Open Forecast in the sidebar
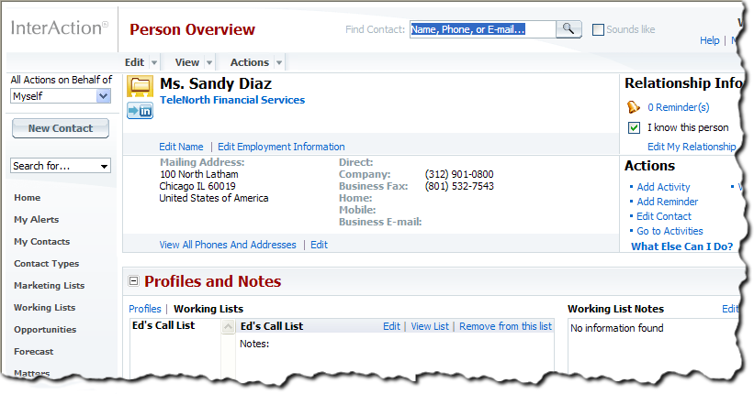754x394 pixels. (34, 352)
